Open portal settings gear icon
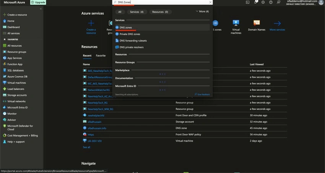 [x=263, y=2]
